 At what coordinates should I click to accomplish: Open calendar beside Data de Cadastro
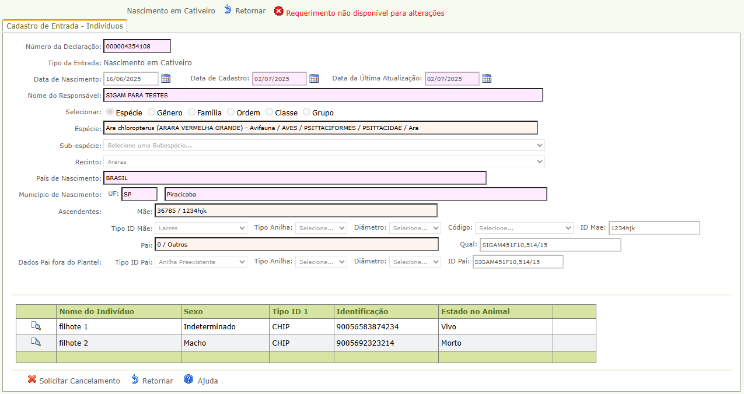[x=314, y=78]
